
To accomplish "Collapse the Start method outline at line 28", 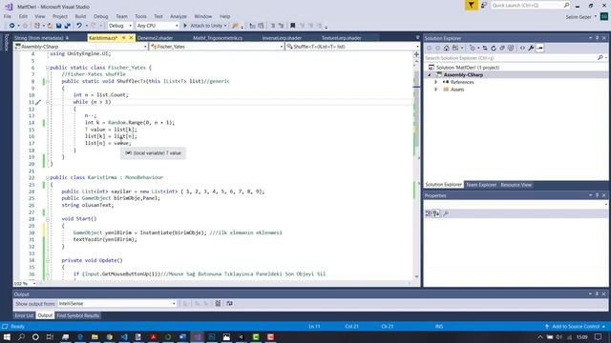I will (48, 219).
